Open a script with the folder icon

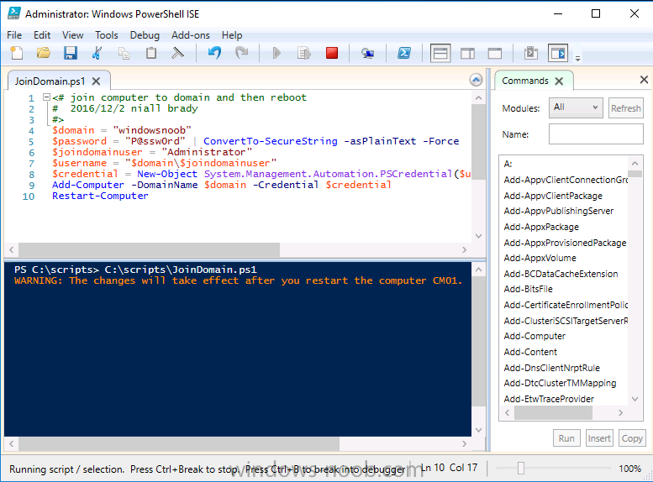[x=44, y=53]
